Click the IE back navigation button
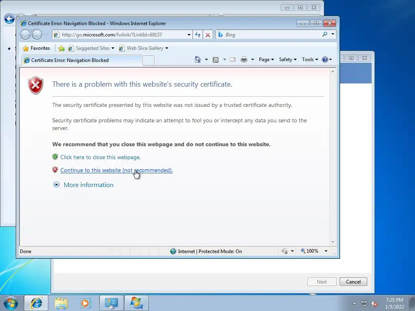The width and height of the screenshot is (415, 311). (25, 35)
